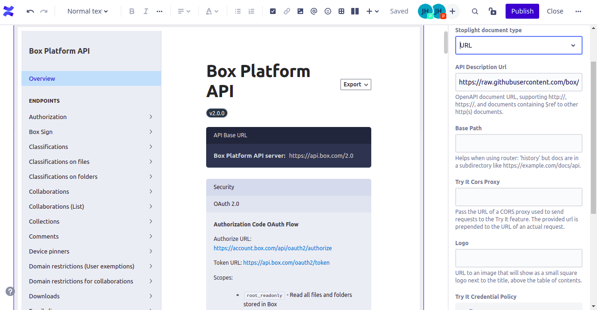
Task: Open Domain restrictions (User exemptions)
Action: pyautogui.click(x=91, y=266)
